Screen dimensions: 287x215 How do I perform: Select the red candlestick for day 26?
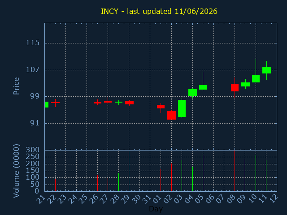pos(97,103)
